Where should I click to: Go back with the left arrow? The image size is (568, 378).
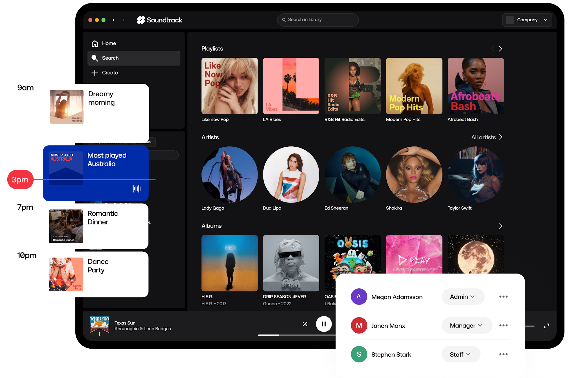coord(114,20)
